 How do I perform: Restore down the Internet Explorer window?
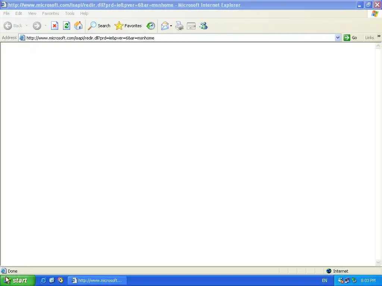tap(369, 5)
